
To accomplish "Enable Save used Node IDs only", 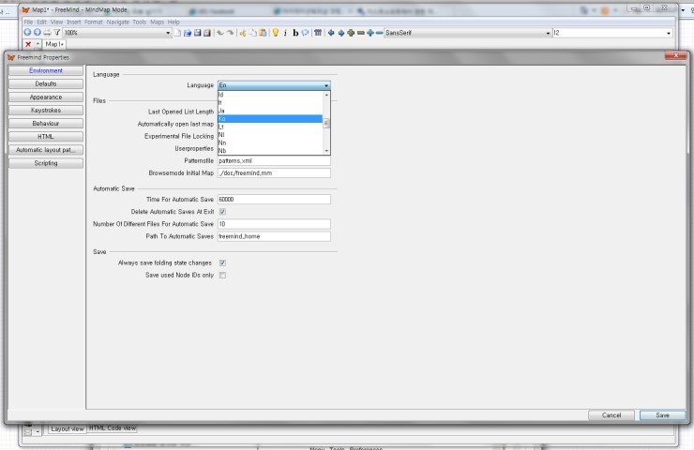I will tap(222, 276).
